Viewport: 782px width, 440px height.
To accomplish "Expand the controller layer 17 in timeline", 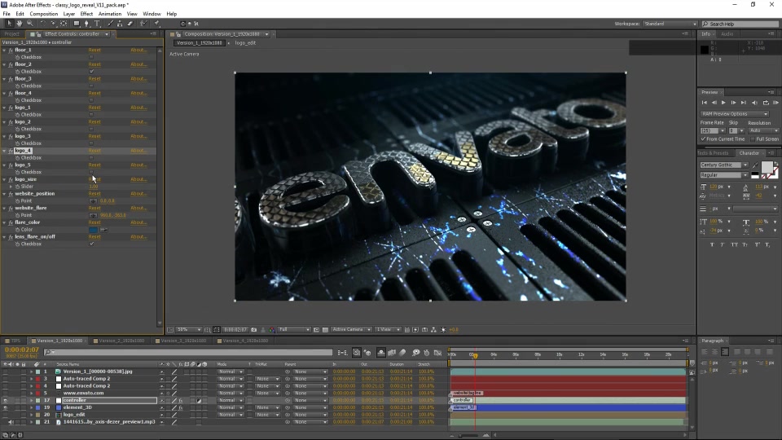I will [31, 401].
